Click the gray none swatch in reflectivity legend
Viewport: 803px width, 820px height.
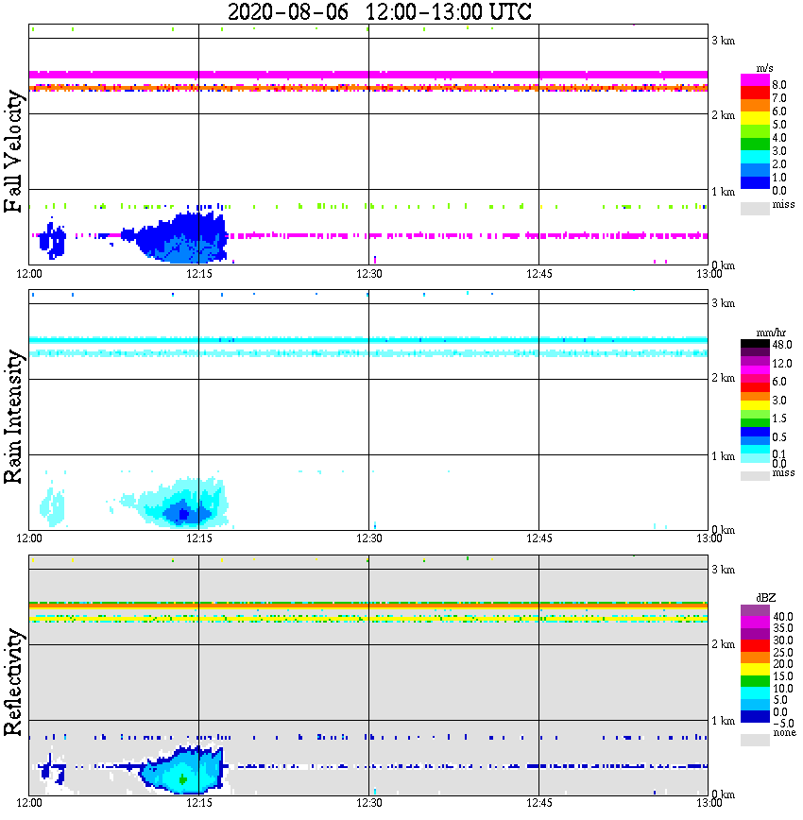point(755,740)
